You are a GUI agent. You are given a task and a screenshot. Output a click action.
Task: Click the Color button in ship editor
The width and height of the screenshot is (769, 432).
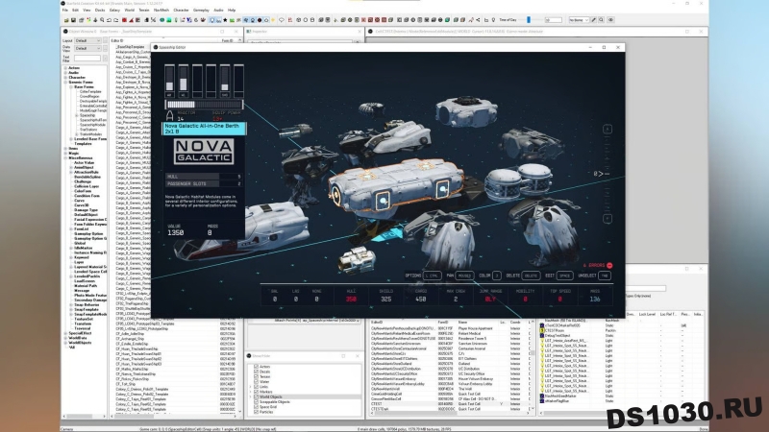coord(497,276)
